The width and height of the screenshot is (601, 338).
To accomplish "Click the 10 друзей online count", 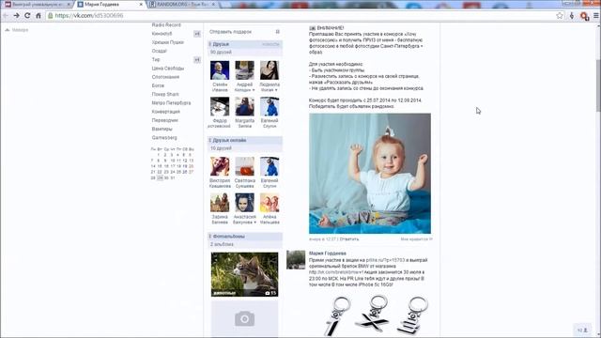I will tap(221, 148).
